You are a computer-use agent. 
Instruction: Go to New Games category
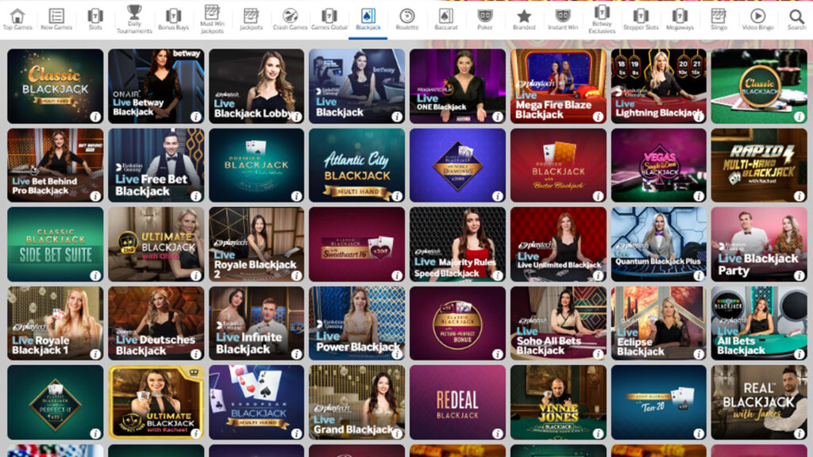pyautogui.click(x=56, y=20)
